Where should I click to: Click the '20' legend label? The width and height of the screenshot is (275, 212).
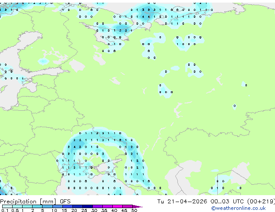pos(74,210)
